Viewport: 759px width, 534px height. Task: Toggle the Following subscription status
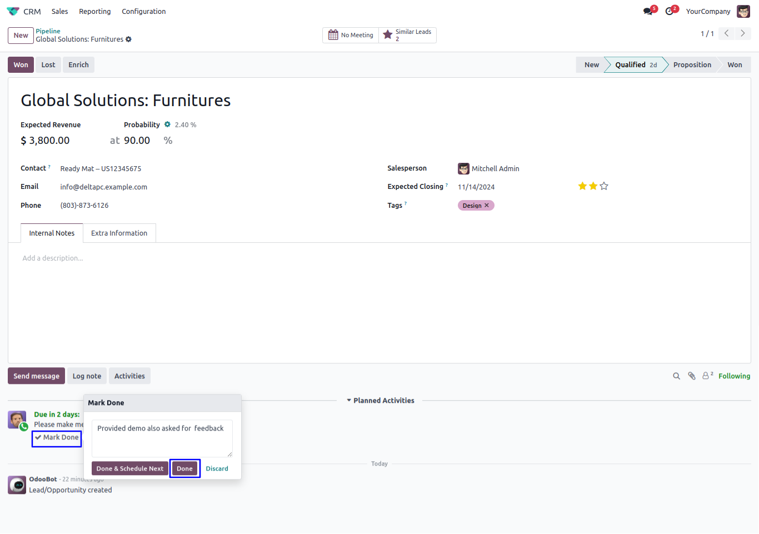click(734, 376)
